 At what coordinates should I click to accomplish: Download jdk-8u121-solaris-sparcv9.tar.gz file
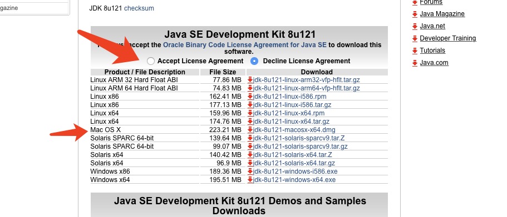(301, 147)
